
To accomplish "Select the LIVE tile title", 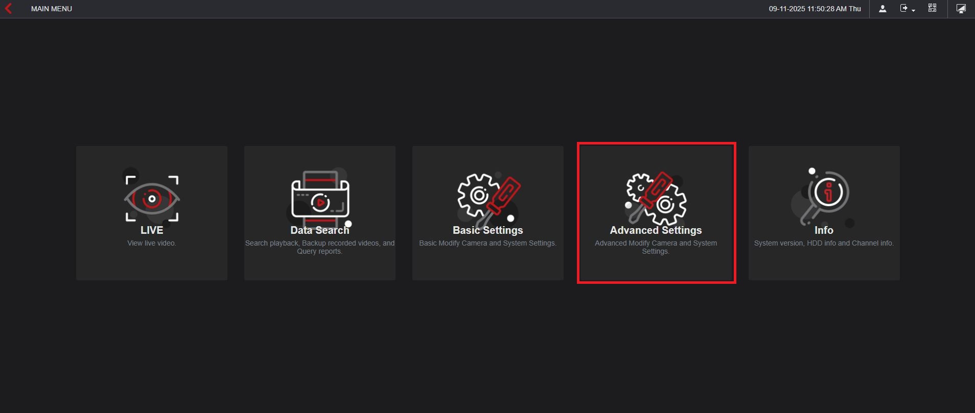I will coord(152,230).
